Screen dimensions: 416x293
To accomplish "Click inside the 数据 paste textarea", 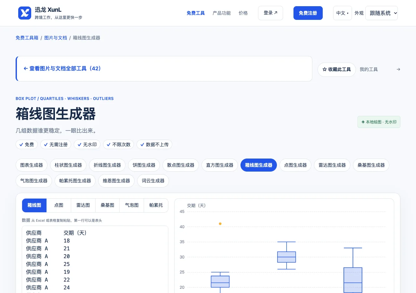I will point(95,259).
